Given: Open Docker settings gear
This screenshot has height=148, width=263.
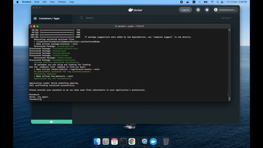Looking at the screenshot, I should click(198, 10).
